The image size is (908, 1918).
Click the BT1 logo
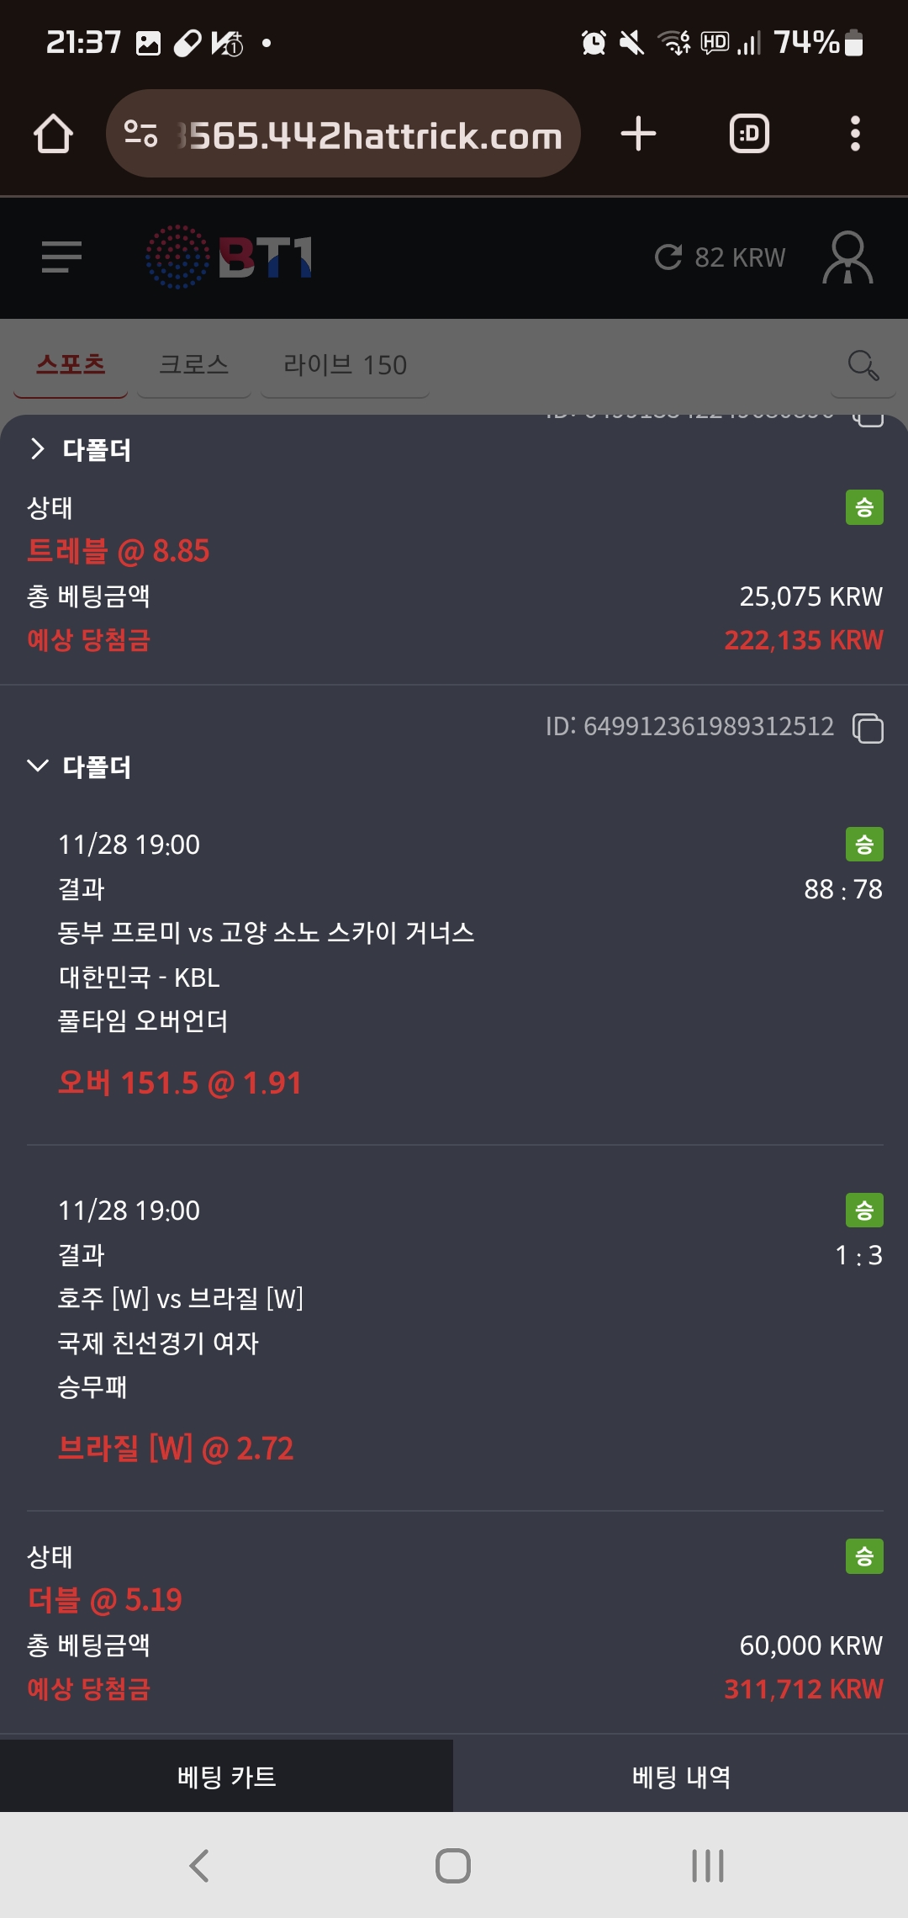[229, 257]
